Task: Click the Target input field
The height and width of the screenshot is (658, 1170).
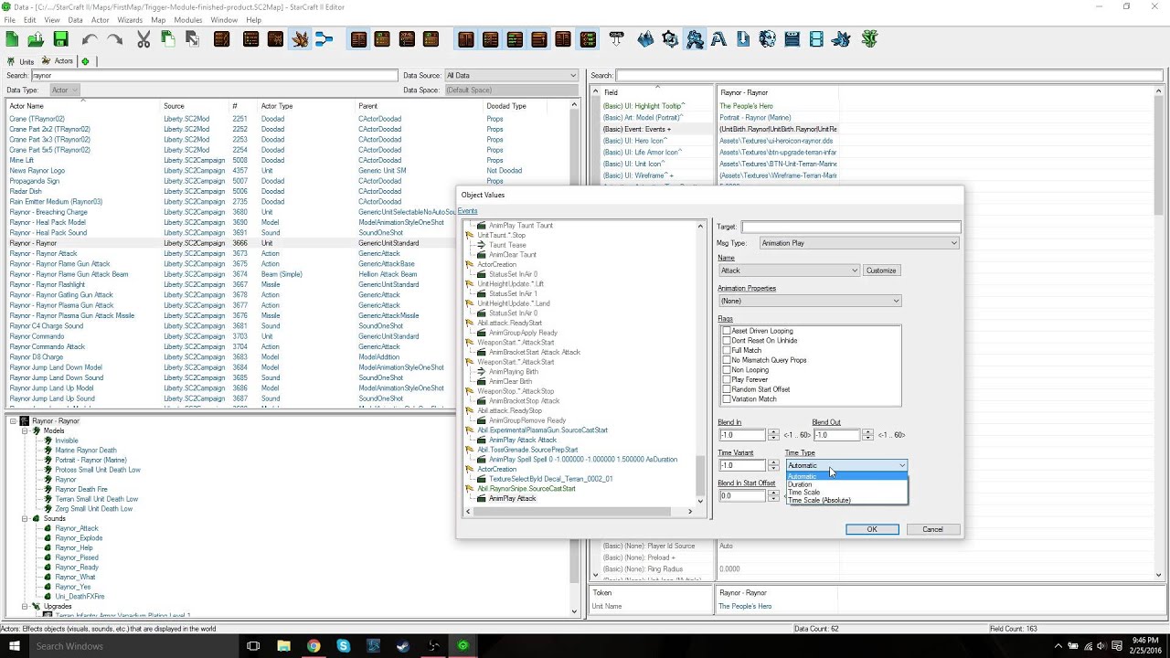Action: coord(850,227)
